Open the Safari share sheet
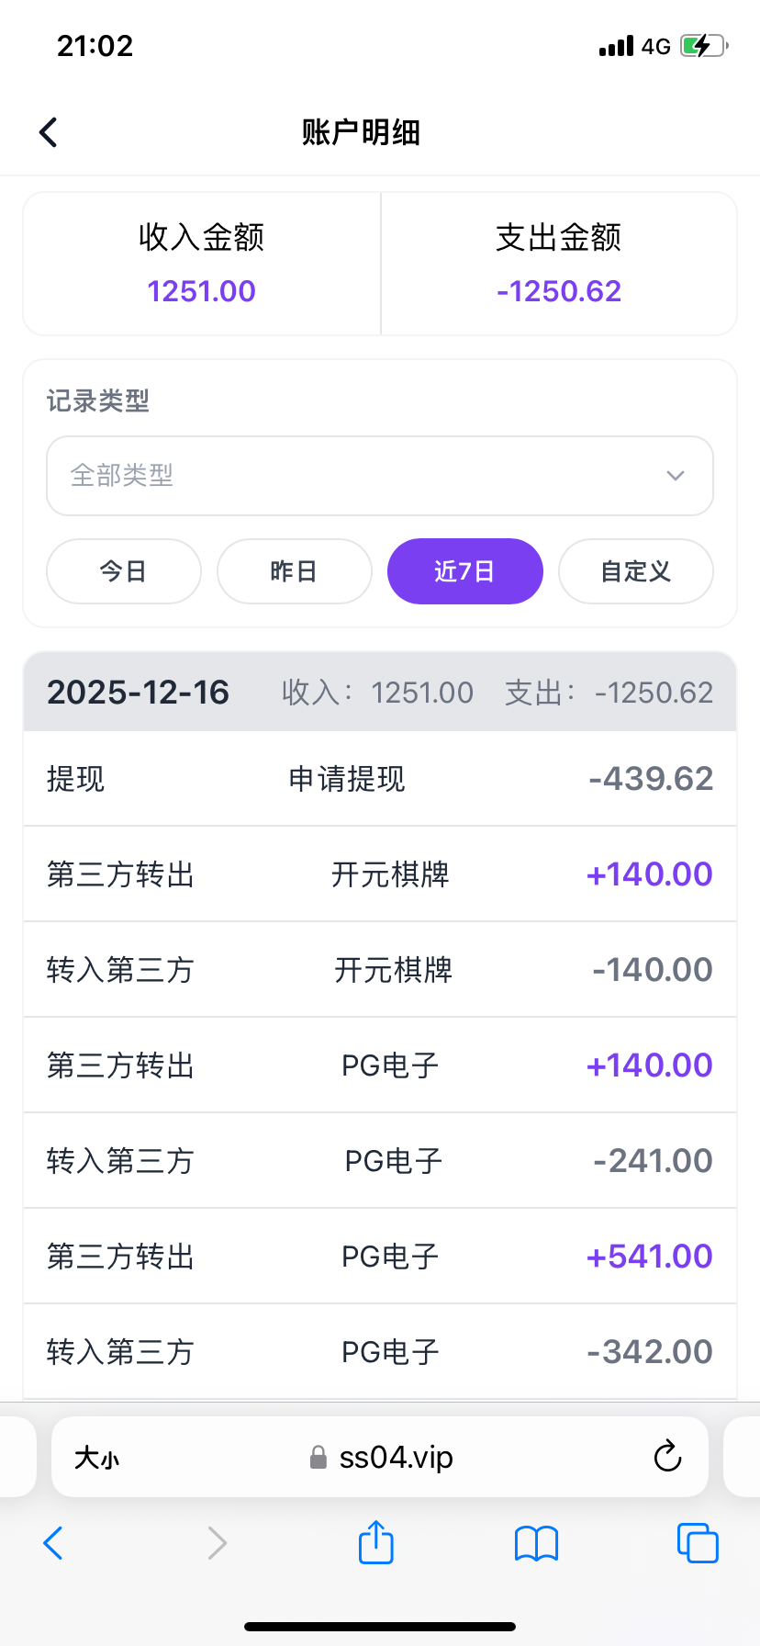Image resolution: width=760 pixels, height=1646 pixels. coord(375,1542)
